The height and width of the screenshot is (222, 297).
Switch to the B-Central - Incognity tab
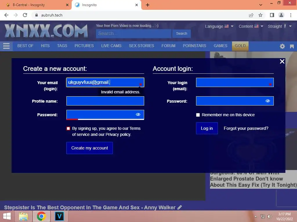[29, 5]
